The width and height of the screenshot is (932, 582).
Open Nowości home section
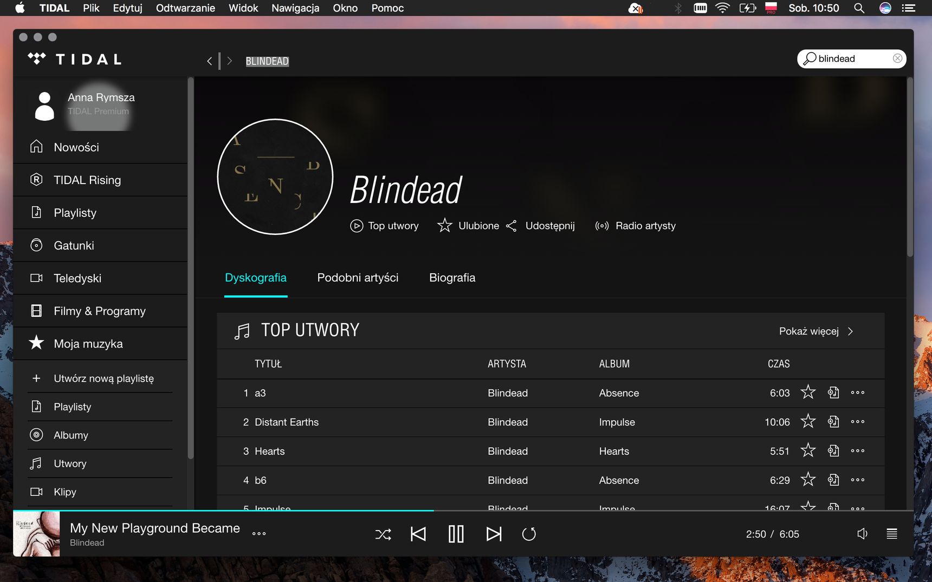pyautogui.click(x=100, y=147)
